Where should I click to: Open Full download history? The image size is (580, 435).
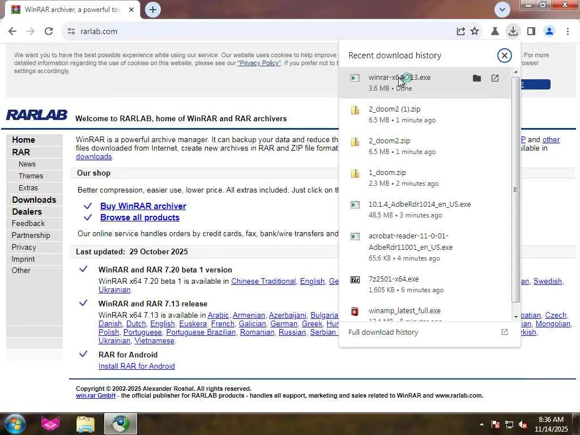(x=428, y=332)
